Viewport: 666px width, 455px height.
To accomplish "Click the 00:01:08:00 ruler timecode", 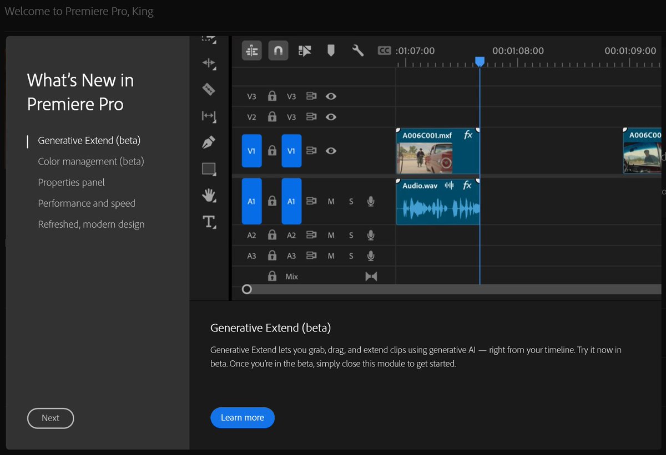I will click(x=518, y=50).
